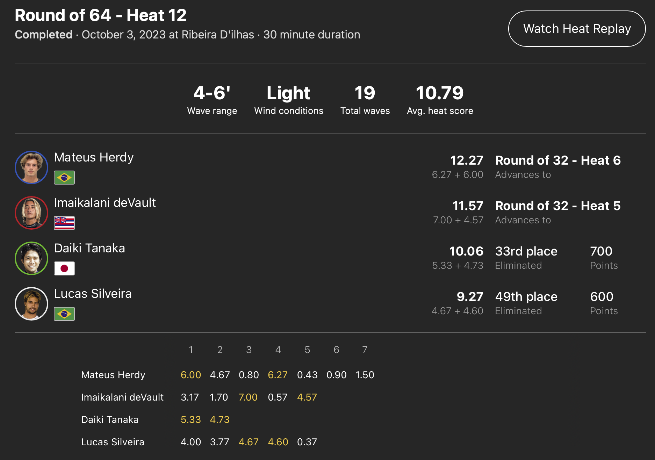Open the Round of 32 - Heat 6 link
The width and height of the screenshot is (655, 460).
tap(558, 160)
